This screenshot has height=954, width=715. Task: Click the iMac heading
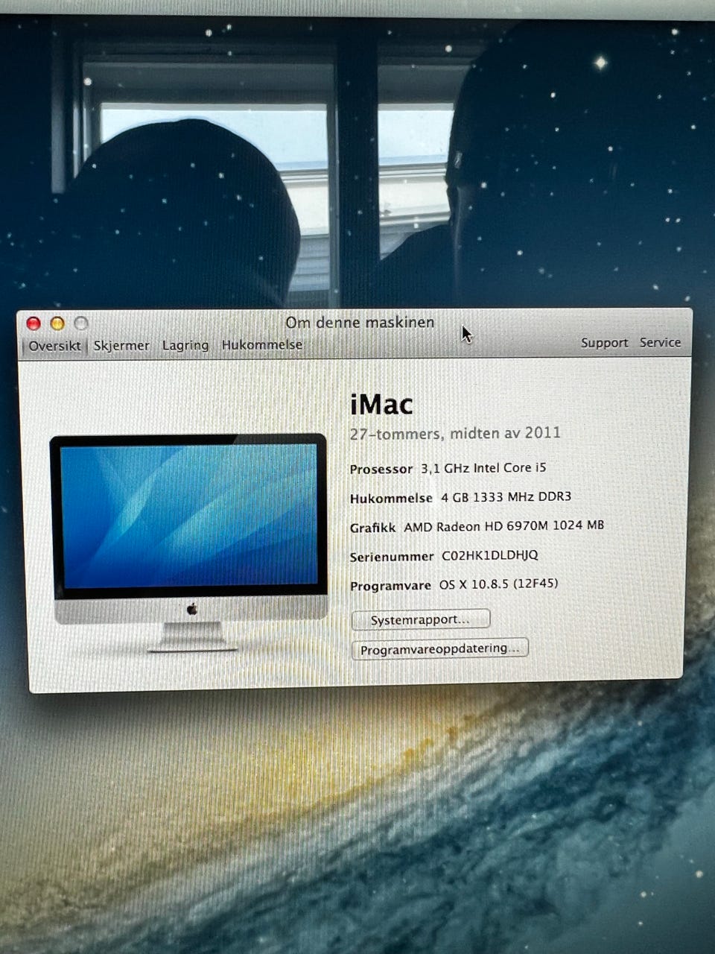[381, 405]
